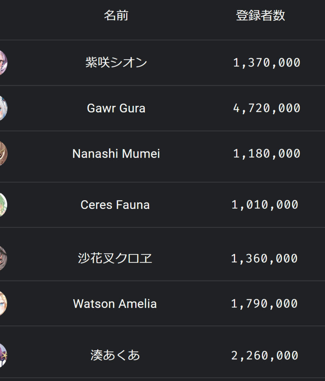This screenshot has width=325, height=381.
Task: Select the Ceres Fauna name
Action: point(115,205)
